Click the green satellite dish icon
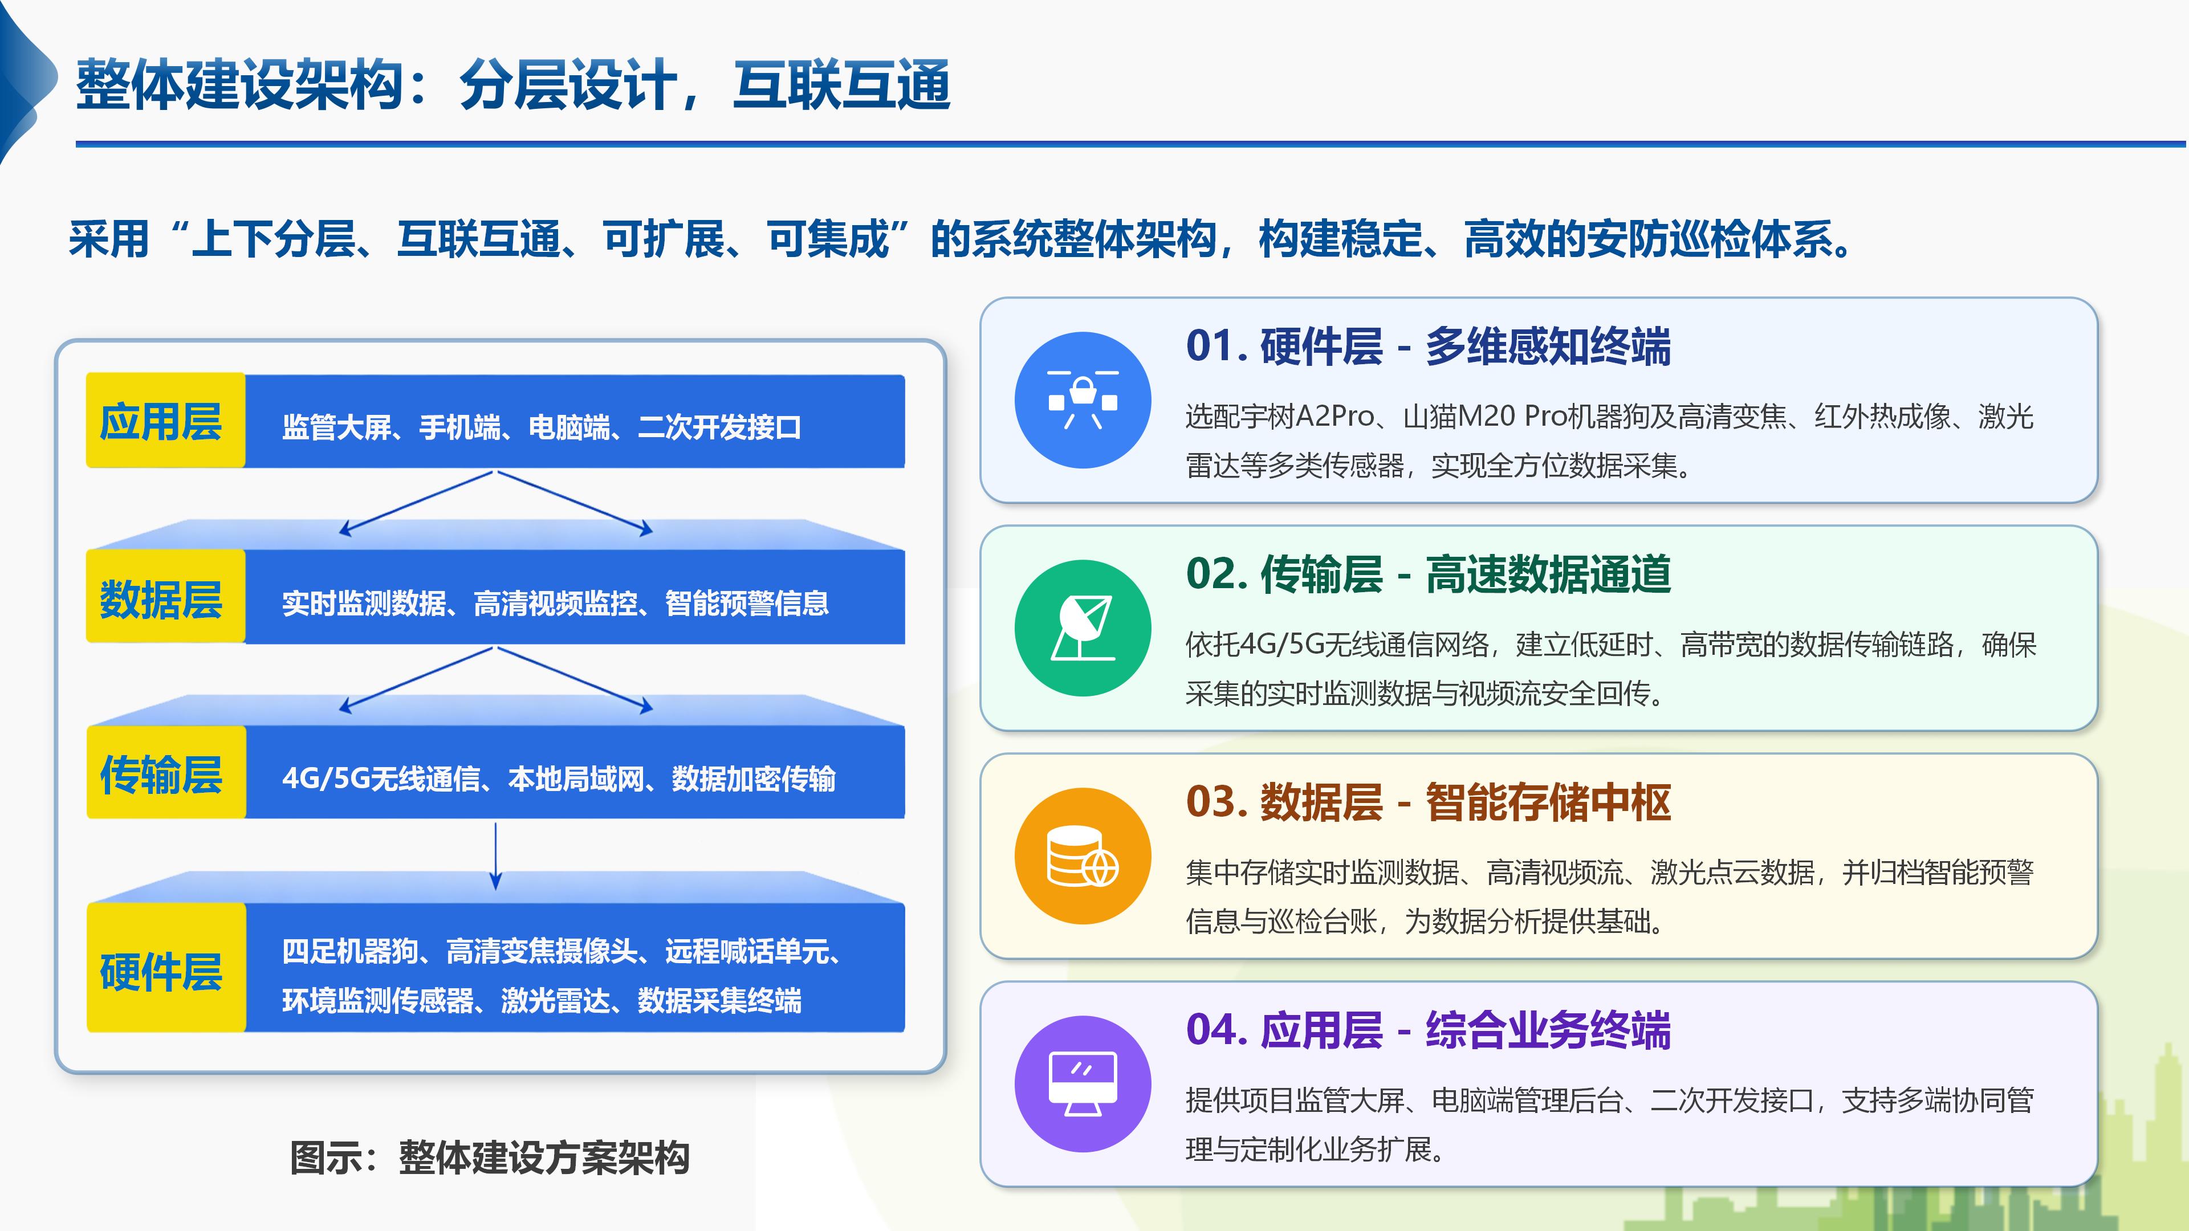 tap(1083, 629)
